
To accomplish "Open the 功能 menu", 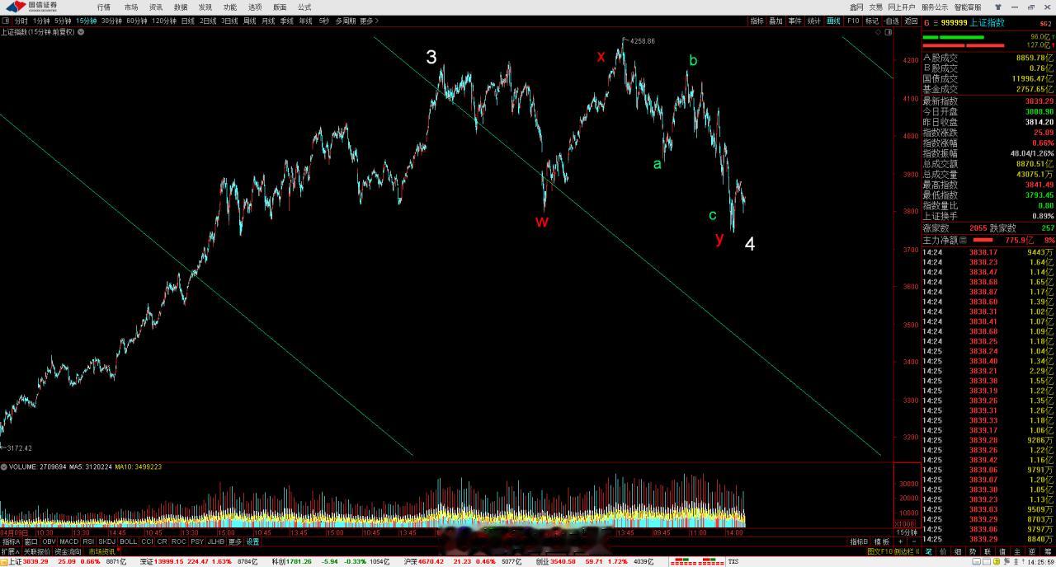I will point(230,7).
